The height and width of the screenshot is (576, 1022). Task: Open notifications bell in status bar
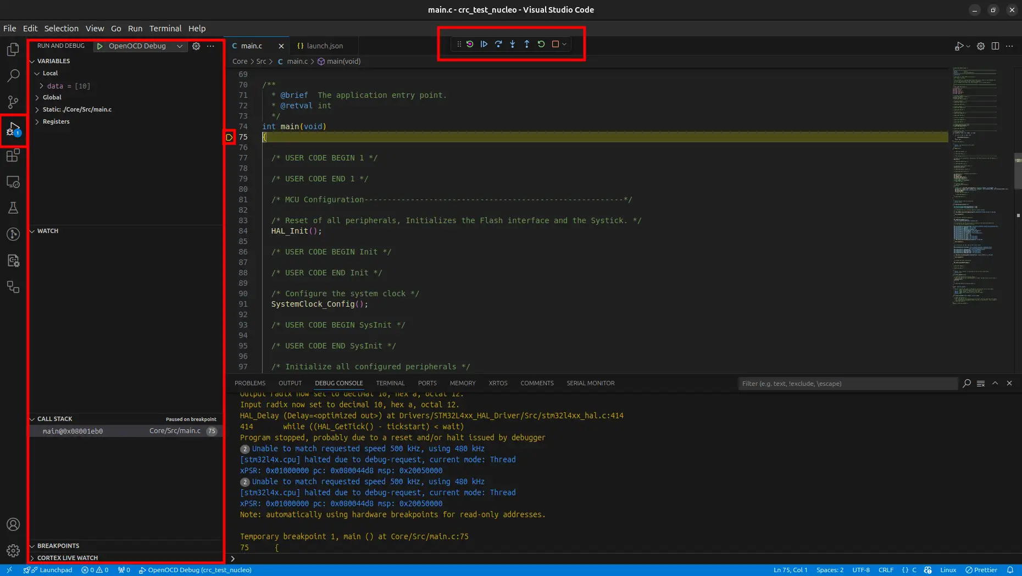(1010, 570)
